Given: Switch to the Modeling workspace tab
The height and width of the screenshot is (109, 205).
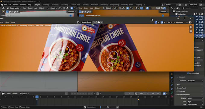Looking at the screenshot, I should (x=46, y=5).
